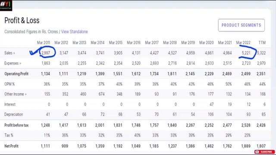Viewport: 276px width, 155px height.
Task: Click Profit before tax value 2,001
Action: click(x=100, y=125)
